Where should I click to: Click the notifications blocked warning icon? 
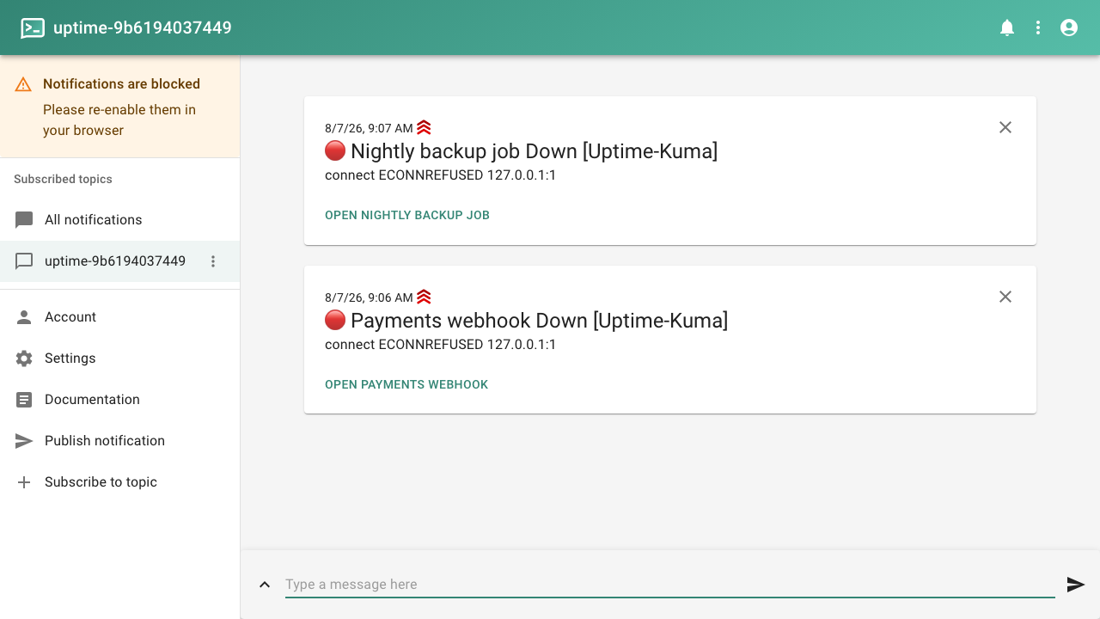click(23, 84)
